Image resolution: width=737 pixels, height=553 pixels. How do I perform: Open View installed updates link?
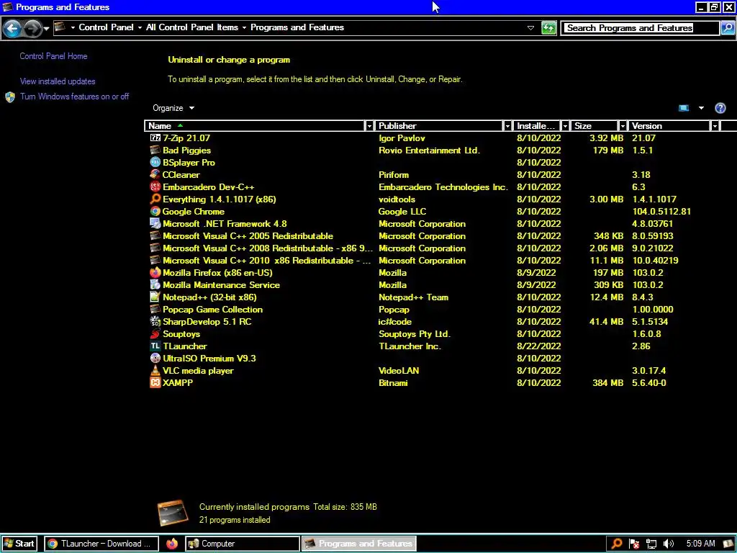(x=58, y=81)
